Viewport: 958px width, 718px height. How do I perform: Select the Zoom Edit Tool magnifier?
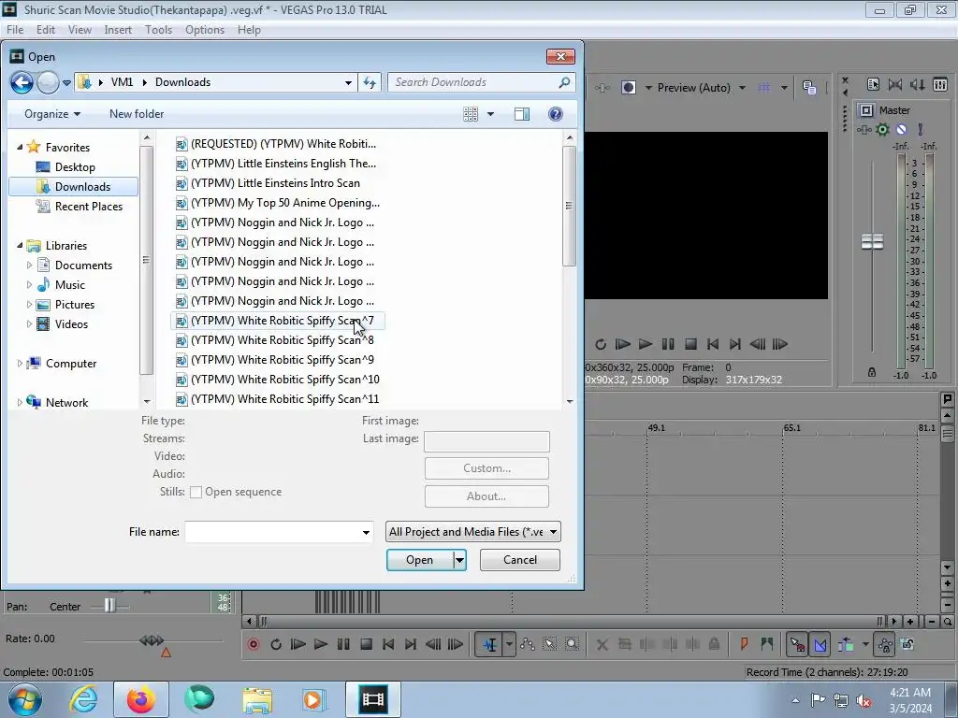[572, 644]
